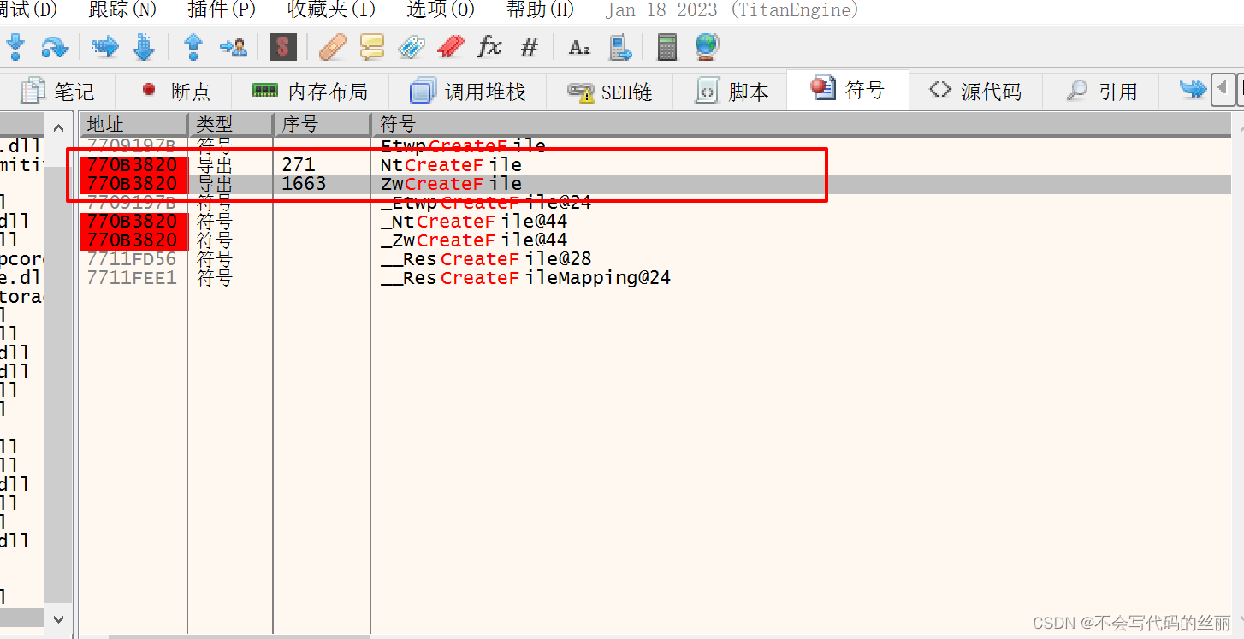The image size is (1244, 639).
Task: Sort by the 序号 ordinal column header
Action: 322,125
